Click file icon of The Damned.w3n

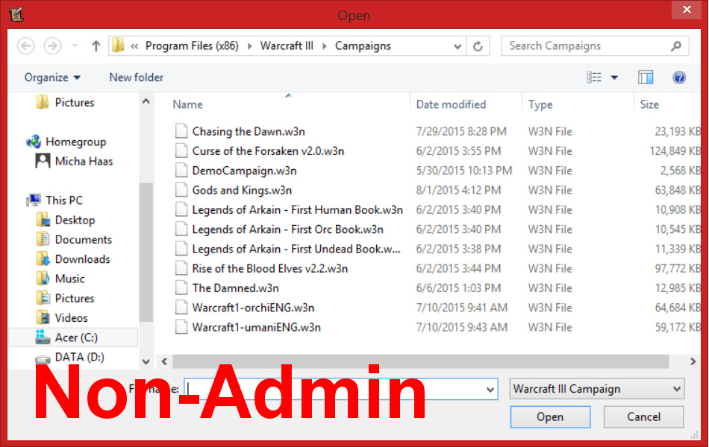point(181,288)
